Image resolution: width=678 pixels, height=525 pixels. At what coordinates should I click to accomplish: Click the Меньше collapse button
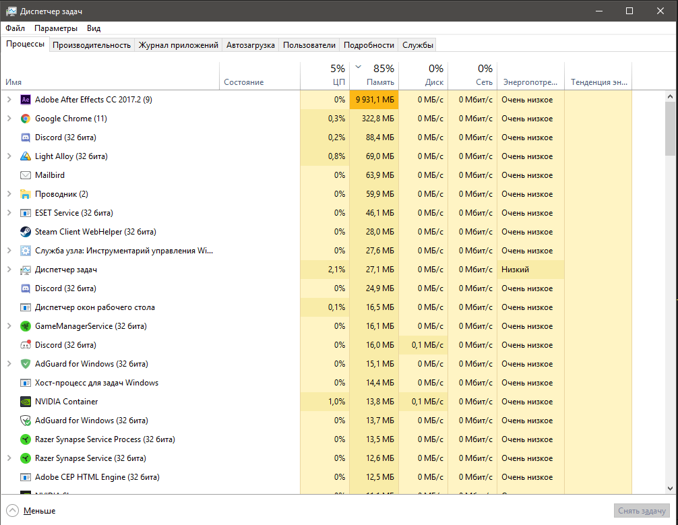click(31, 511)
